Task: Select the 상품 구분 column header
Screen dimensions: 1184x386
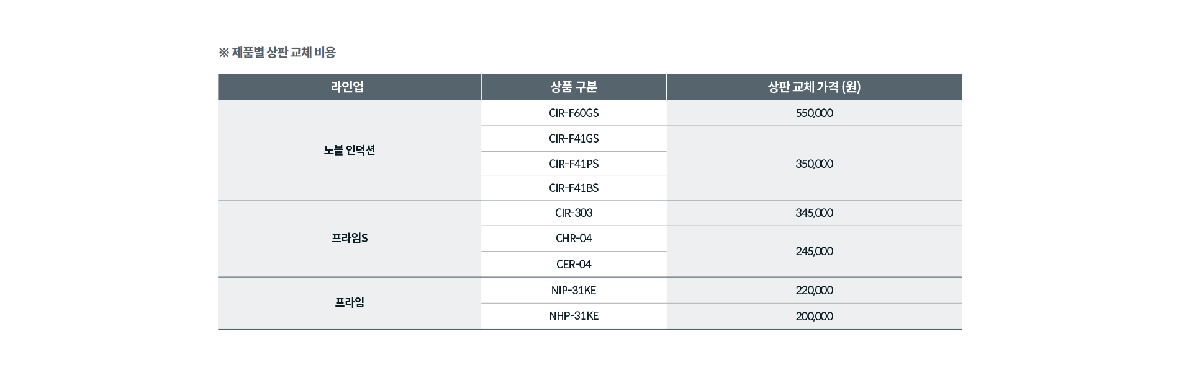Action: point(573,87)
